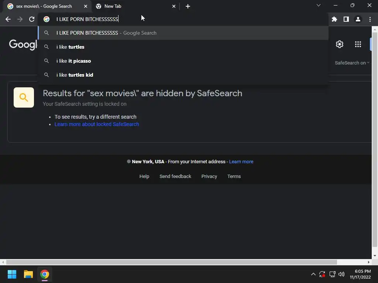Pick the 'i like turtles kid' suggestion
This screenshot has height=283, width=378.
183,75
